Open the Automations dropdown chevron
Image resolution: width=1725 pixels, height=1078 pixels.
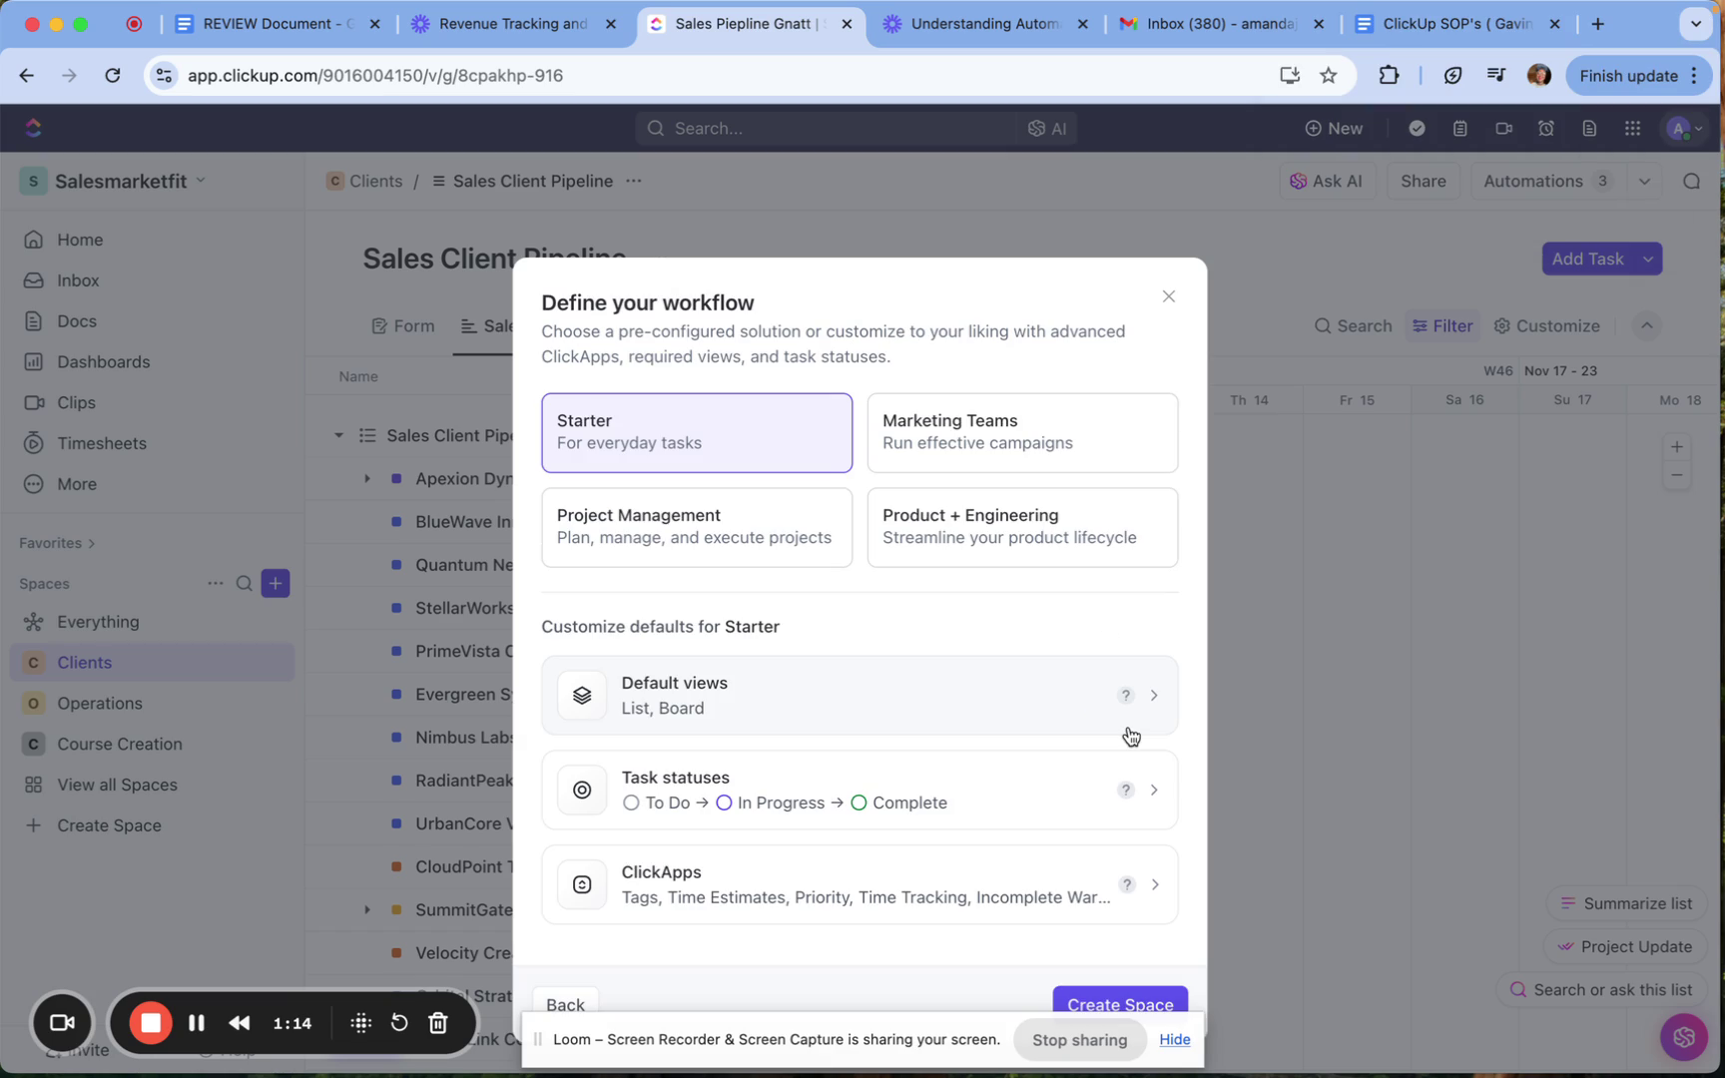[1643, 181]
